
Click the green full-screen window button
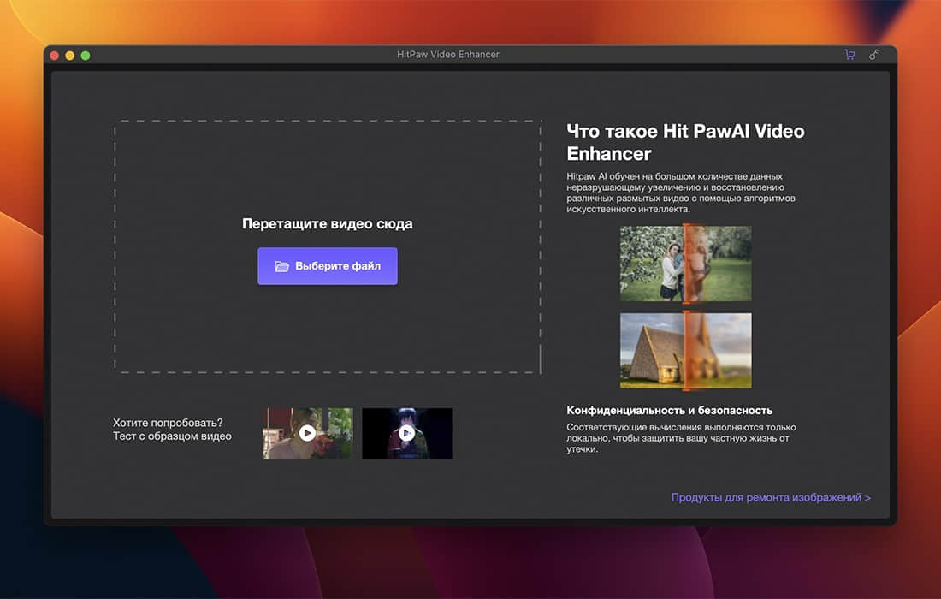pyautogui.click(x=85, y=54)
